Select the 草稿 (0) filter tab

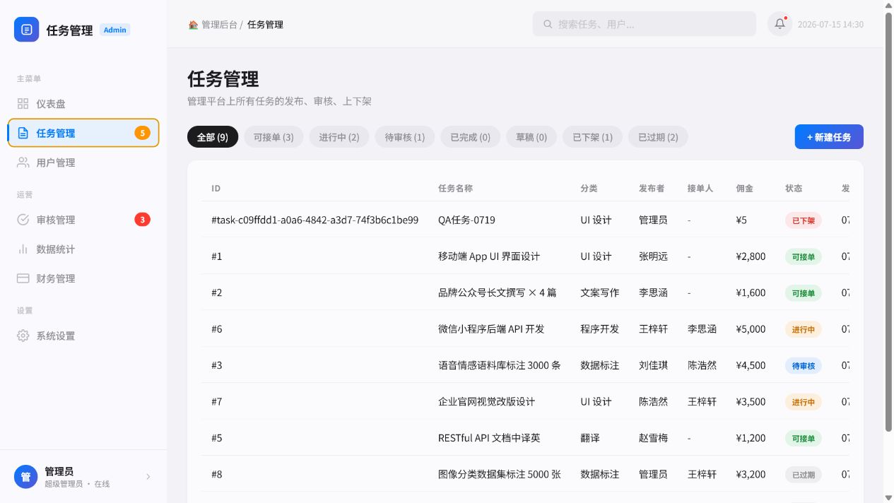531,137
